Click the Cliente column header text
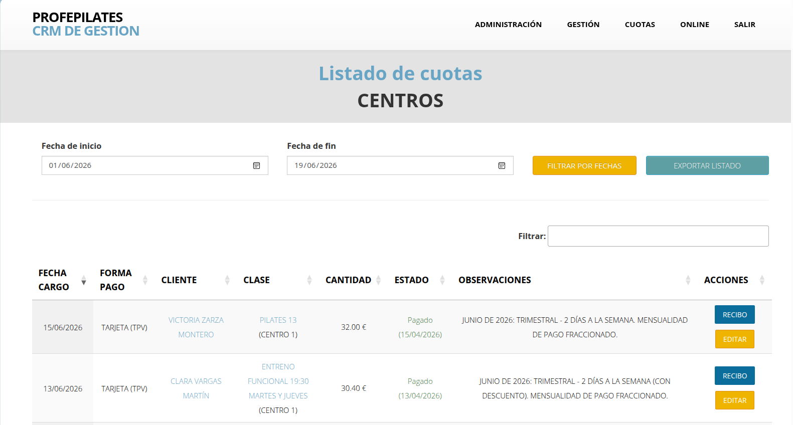793x425 pixels. click(179, 280)
